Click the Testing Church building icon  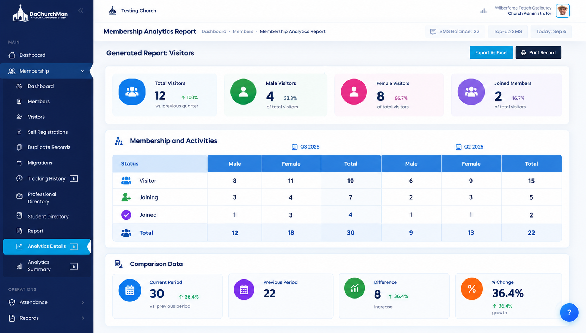click(112, 11)
